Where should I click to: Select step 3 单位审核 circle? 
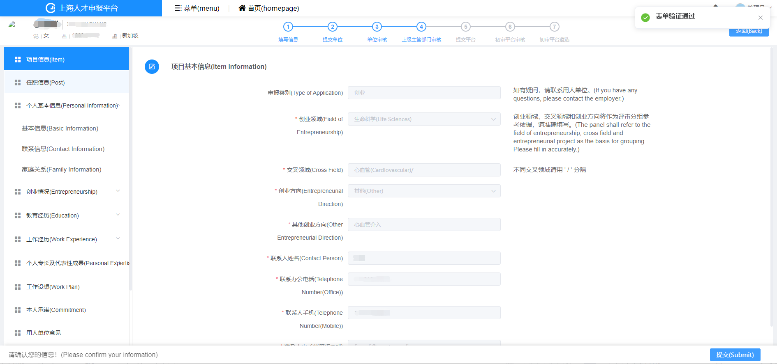coord(377,27)
